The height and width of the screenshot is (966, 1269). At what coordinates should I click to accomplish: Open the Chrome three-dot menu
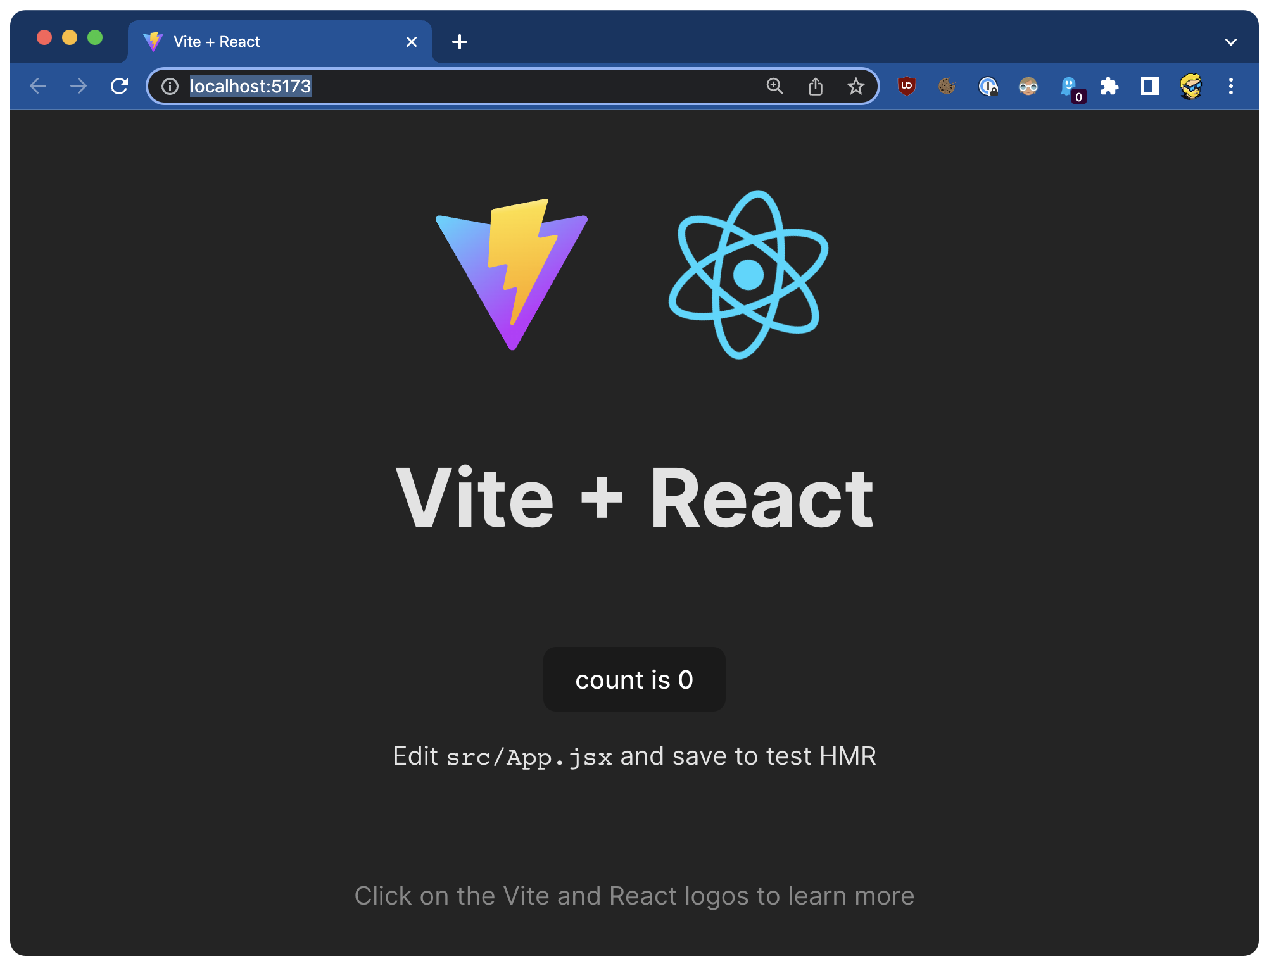coord(1230,86)
